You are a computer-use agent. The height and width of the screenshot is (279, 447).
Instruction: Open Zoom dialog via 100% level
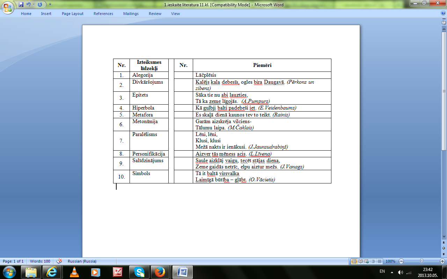coord(390,261)
